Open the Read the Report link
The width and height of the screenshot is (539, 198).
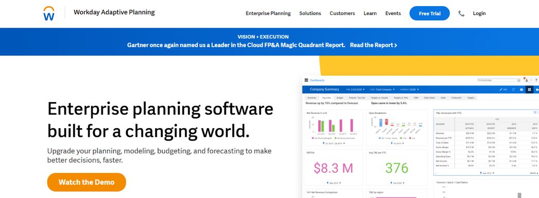pos(373,45)
